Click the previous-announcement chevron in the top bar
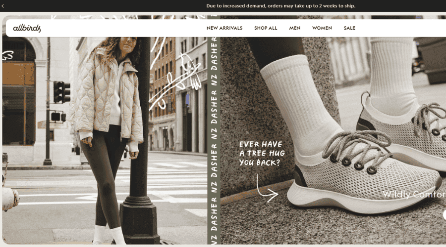 [x=2, y=6]
